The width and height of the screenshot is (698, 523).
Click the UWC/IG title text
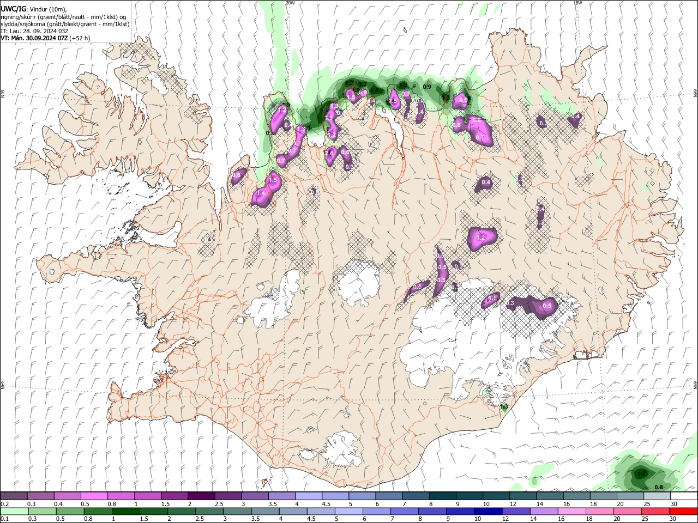(x=13, y=9)
